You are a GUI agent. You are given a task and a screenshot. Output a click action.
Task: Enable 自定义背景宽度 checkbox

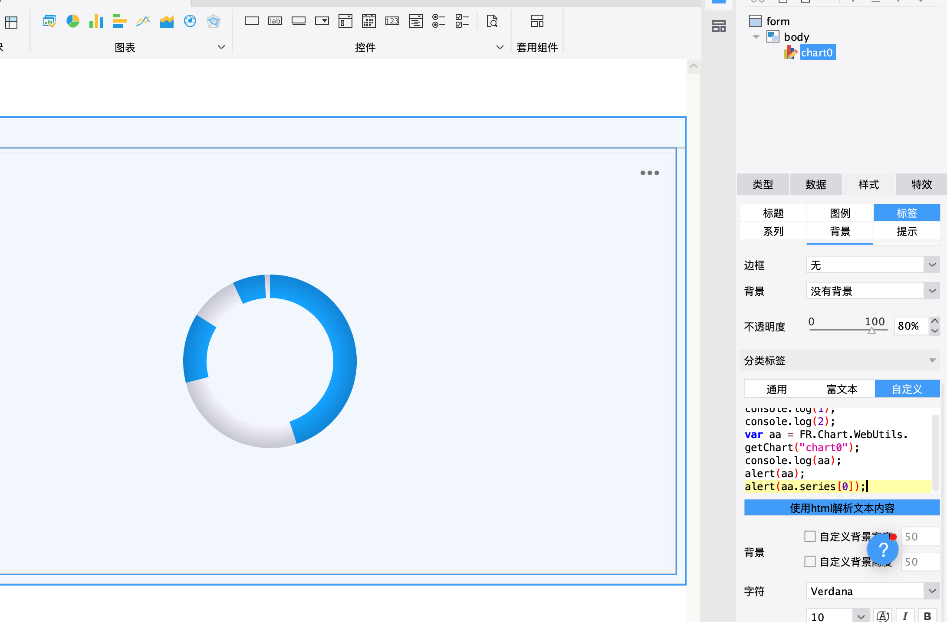coord(810,537)
